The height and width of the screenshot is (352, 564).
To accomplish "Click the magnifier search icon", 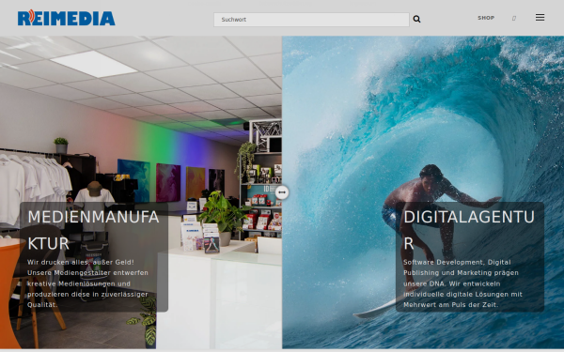I will coord(416,19).
